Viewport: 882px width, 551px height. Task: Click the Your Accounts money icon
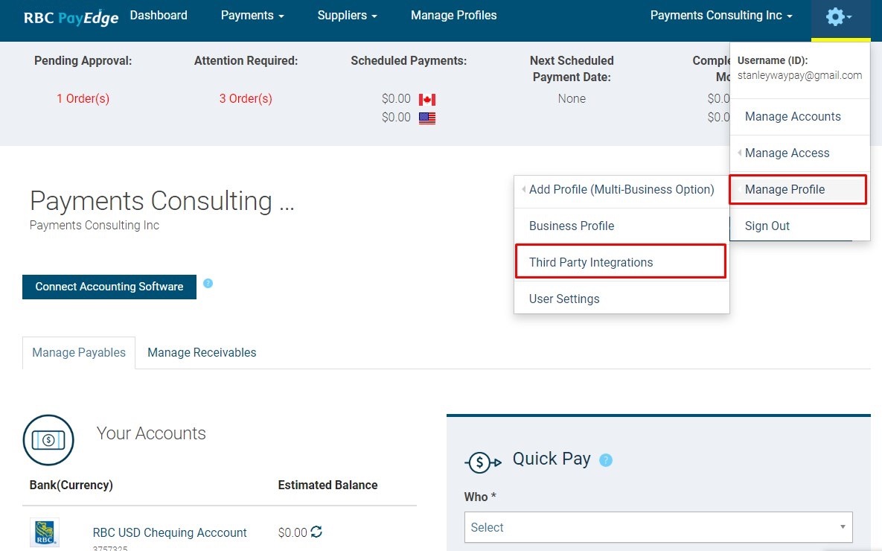pos(48,440)
